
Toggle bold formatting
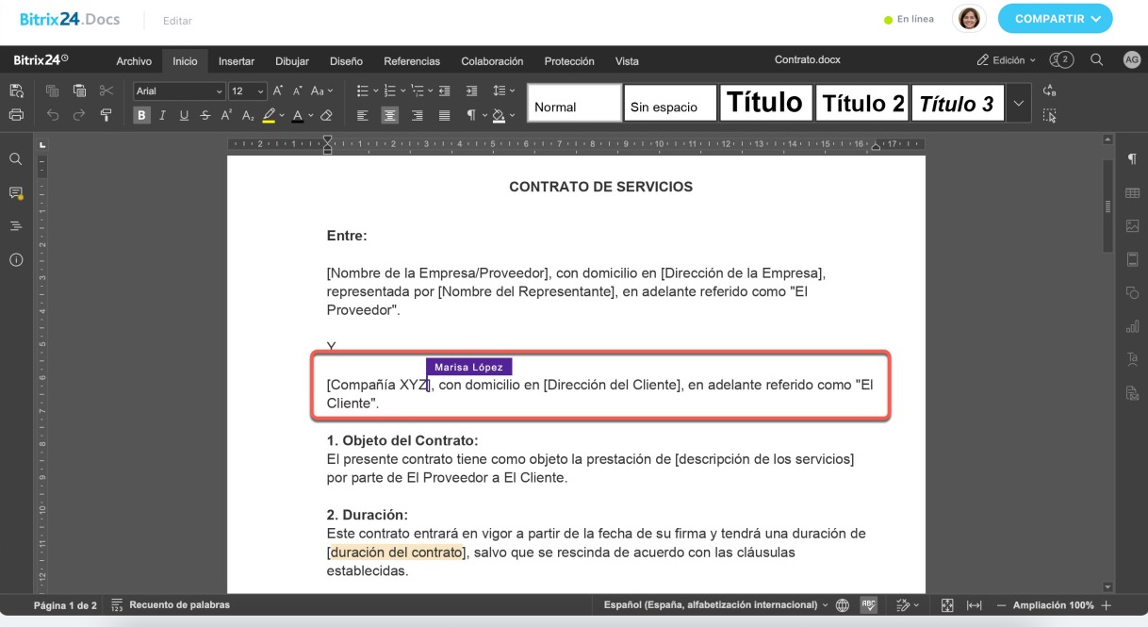pos(141,115)
